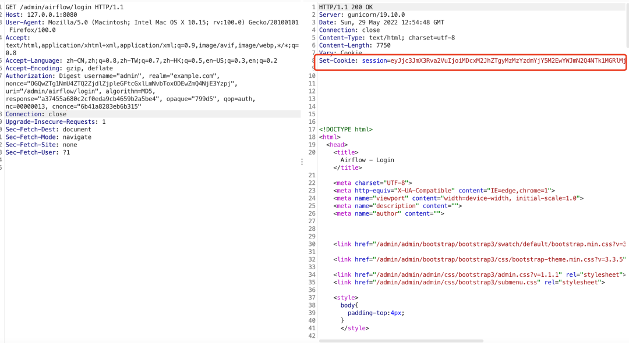
Task: Click the Accept-Language header line
Action: point(141,61)
